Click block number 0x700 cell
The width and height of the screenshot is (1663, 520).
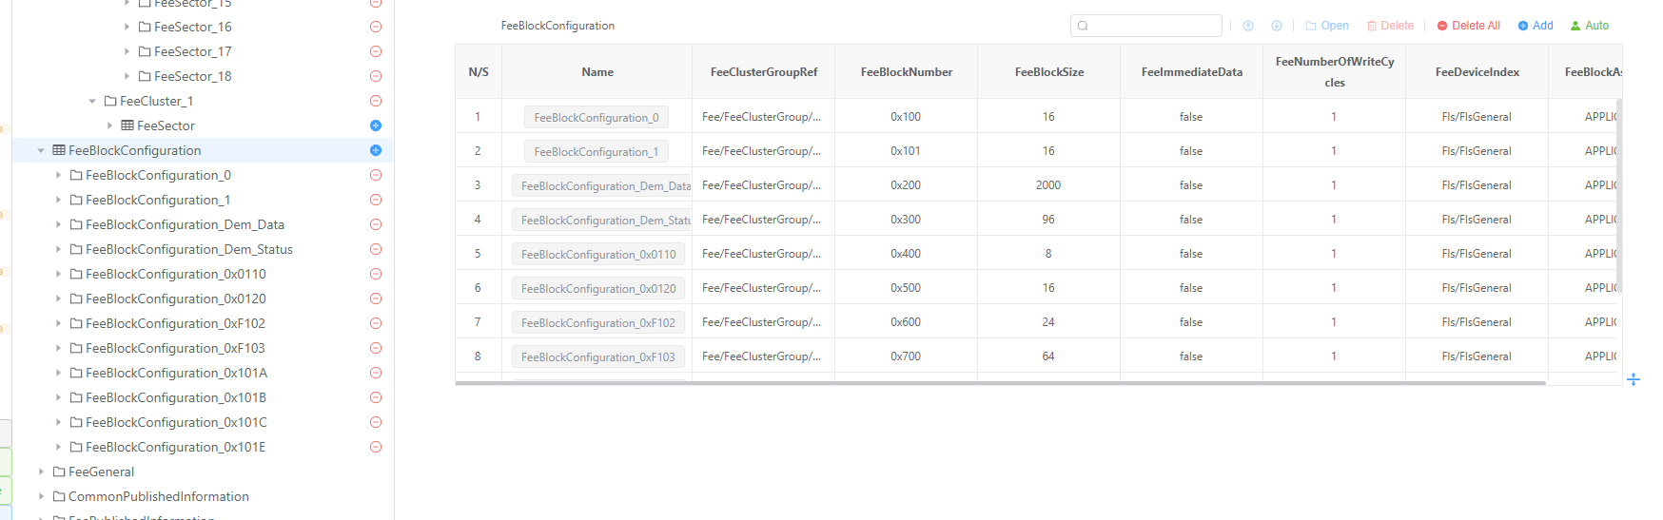[906, 356]
